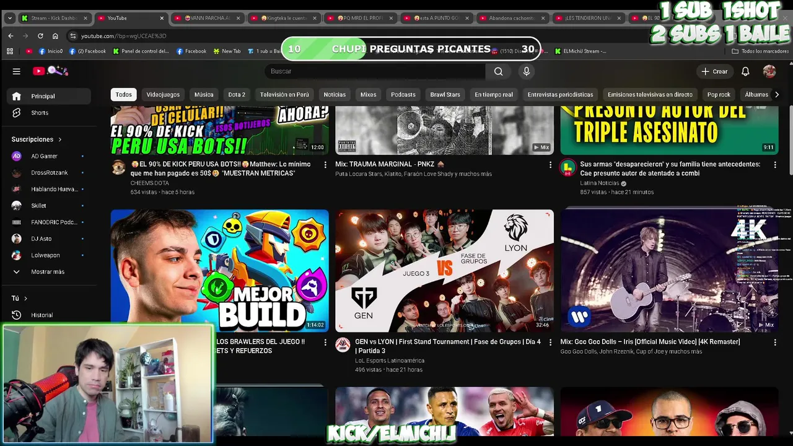Select the Pop rock filter chip
Viewport: 793px width, 446px height.
pyautogui.click(x=719, y=95)
